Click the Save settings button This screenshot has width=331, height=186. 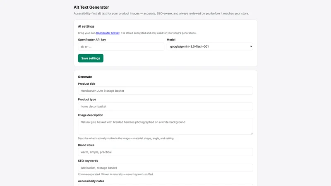(x=91, y=58)
